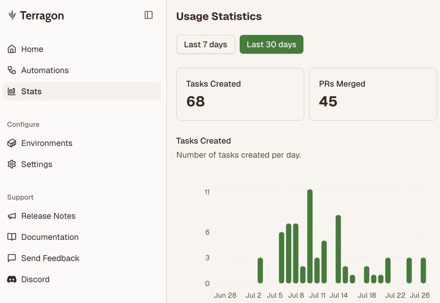Select the Stats menu item
The width and height of the screenshot is (440, 303).
[x=82, y=91]
